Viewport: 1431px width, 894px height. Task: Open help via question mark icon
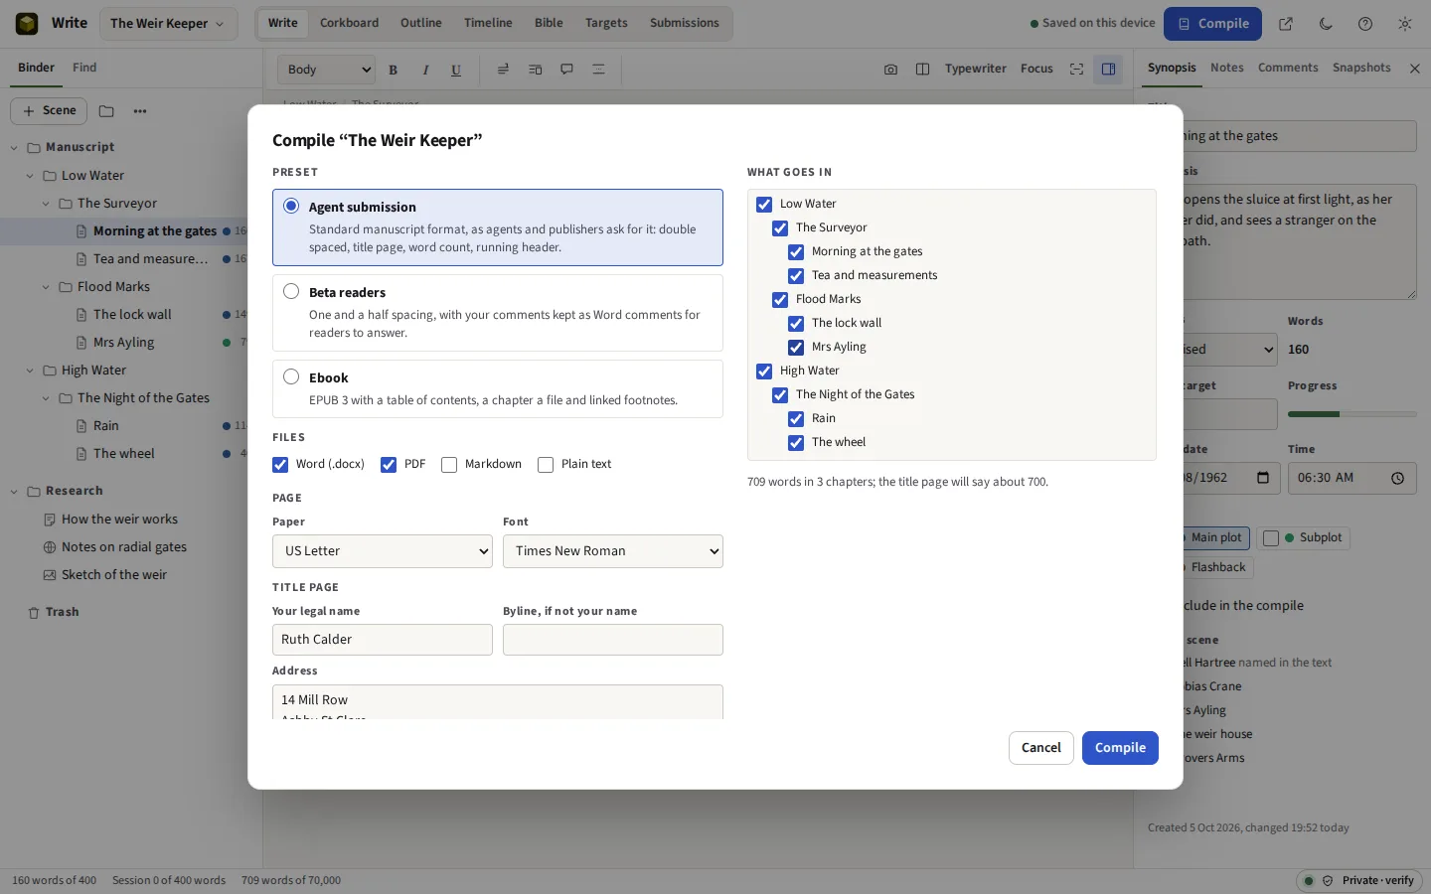pos(1365,24)
